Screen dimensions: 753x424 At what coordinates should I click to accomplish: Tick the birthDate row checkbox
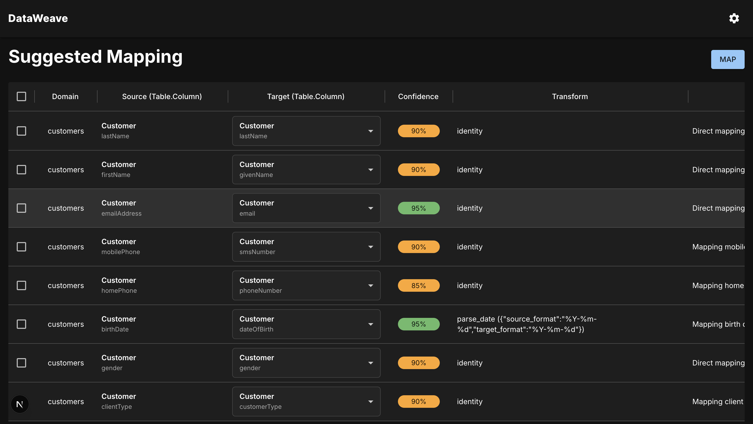(21, 324)
